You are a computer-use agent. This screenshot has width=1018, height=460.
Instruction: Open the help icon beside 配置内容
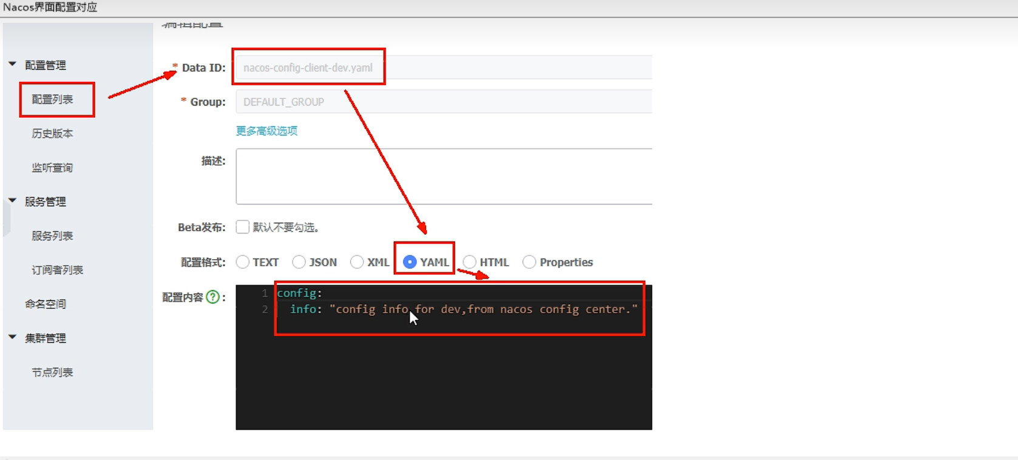pyautogui.click(x=212, y=297)
